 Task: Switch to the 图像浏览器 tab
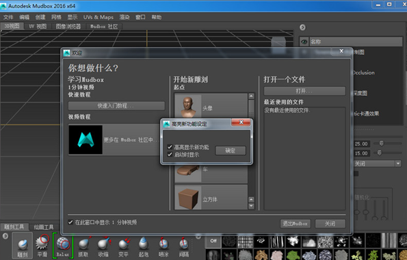(68, 26)
